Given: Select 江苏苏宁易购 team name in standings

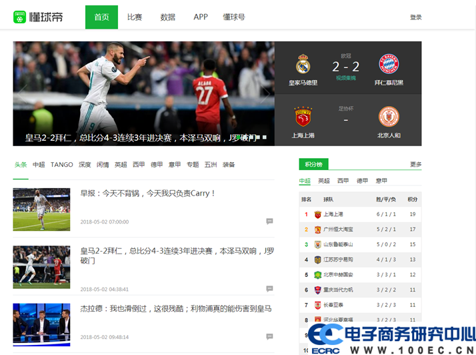Looking at the screenshot, I should (x=338, y=260).
